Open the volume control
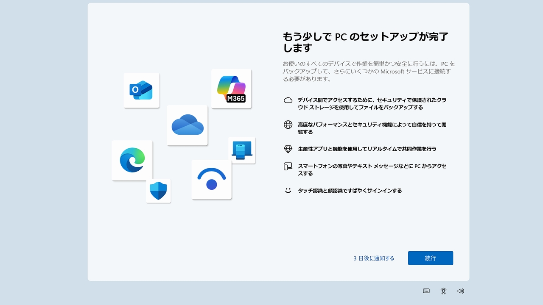The width and height of the screenshot is (543, 305). (x=461, y=291)
